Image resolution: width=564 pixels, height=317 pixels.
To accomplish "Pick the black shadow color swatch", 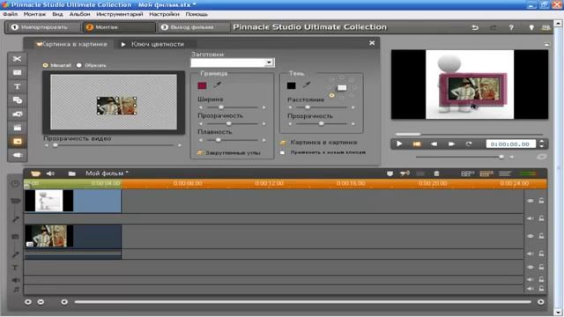I will (292, 85).
